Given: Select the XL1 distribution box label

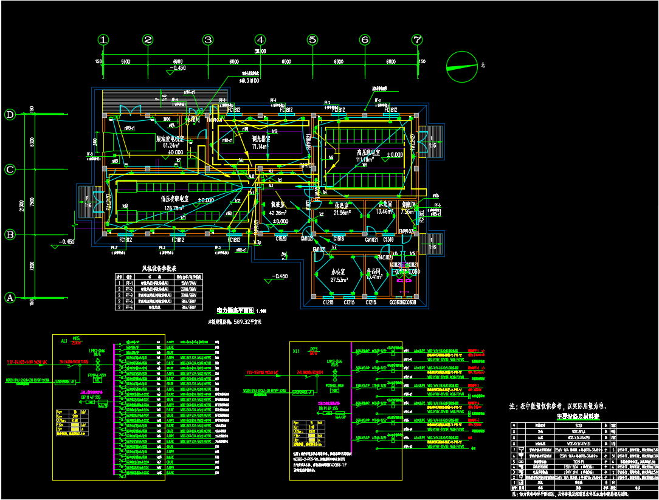Looking at the screenshot, I should tap(297, 351).
